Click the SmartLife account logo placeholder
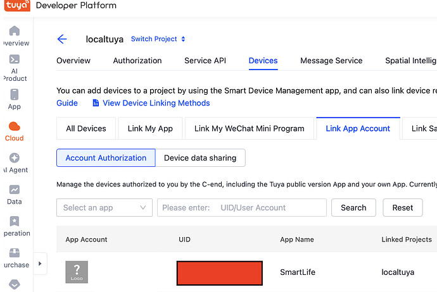This screenshot has width=437, height=292. (77, 272)
